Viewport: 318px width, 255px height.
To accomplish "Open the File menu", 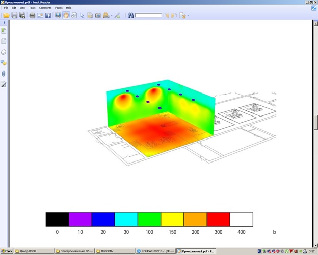I will (x=6, y=8).
